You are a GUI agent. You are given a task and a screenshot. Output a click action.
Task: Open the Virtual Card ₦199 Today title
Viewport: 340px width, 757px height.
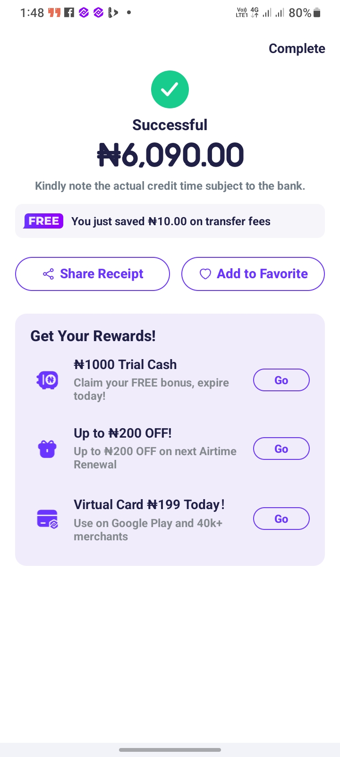pos(149,504)
